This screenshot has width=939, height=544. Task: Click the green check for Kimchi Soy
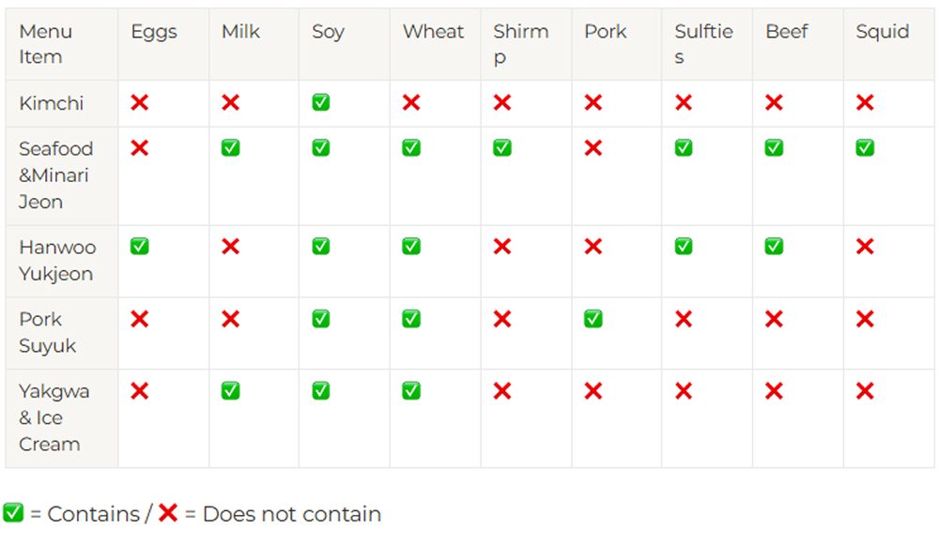click(321, 102)
